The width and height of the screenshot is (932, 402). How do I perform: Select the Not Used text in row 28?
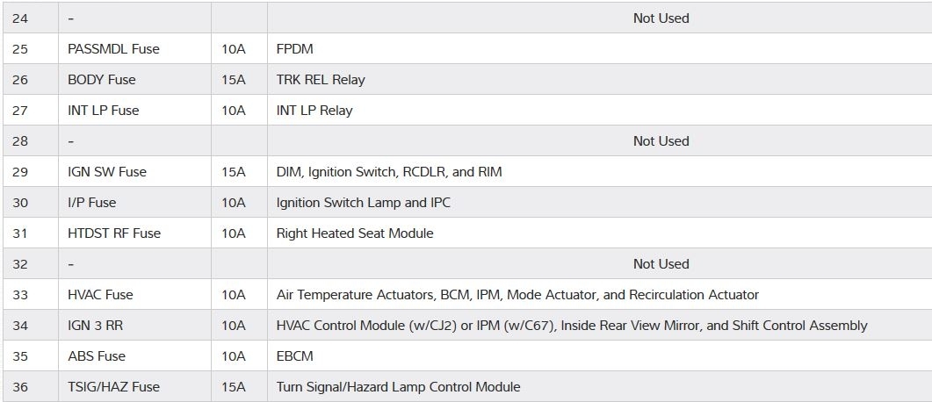tap(661, 141)
